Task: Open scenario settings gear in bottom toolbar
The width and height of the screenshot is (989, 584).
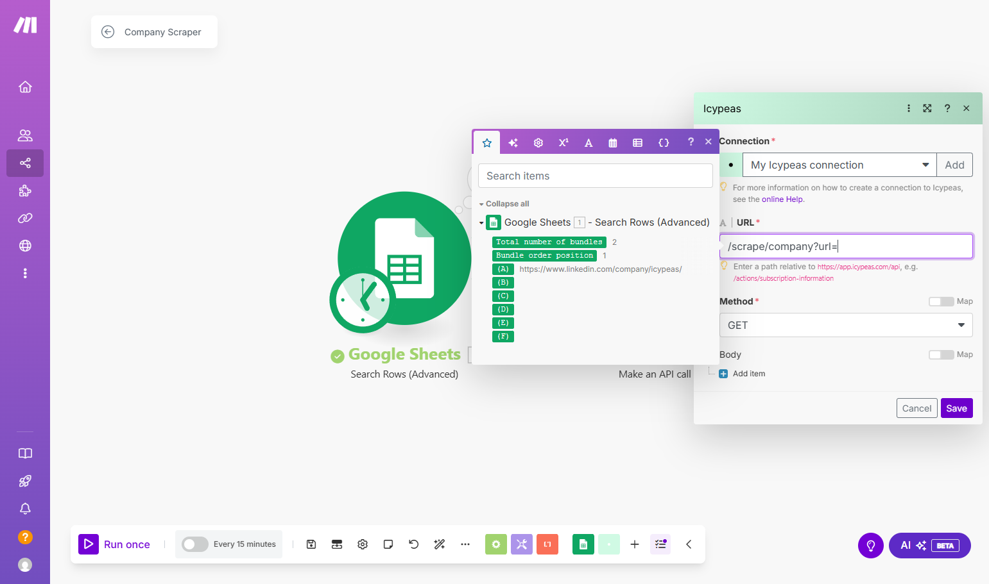Action: [363, 544]
